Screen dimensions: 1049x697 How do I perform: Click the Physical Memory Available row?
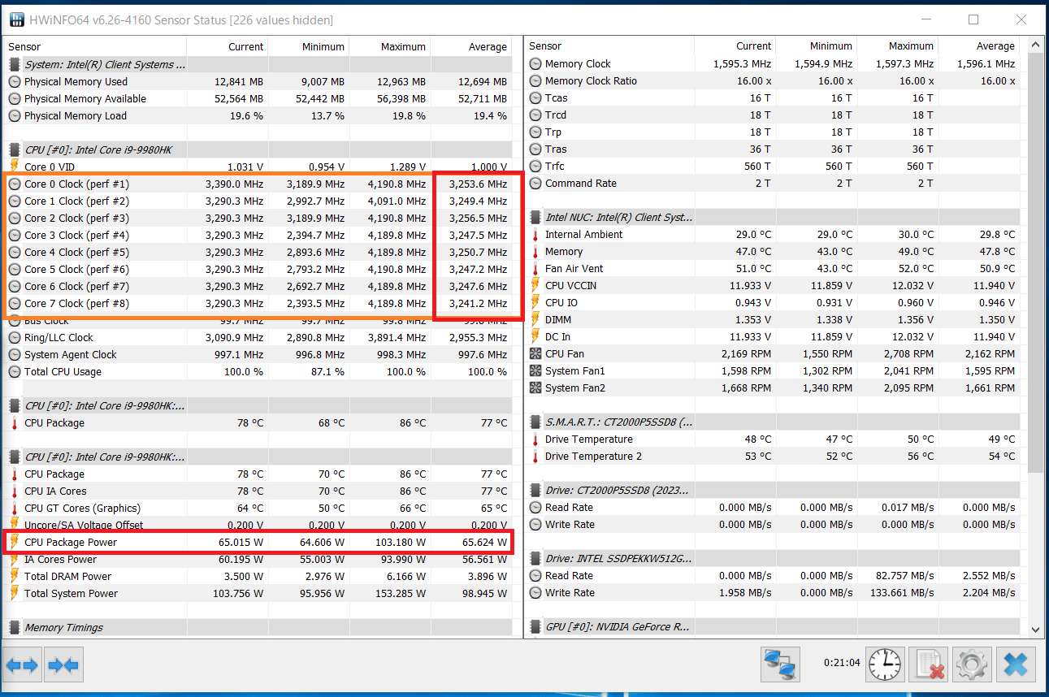259,98
